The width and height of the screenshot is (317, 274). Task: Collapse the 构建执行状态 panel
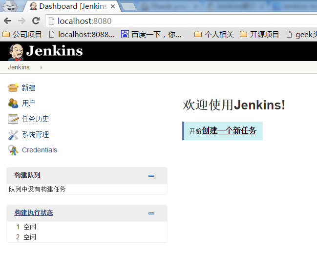[x=151, y=213]
